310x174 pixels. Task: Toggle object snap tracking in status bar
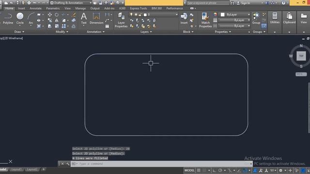click(239, 170)
